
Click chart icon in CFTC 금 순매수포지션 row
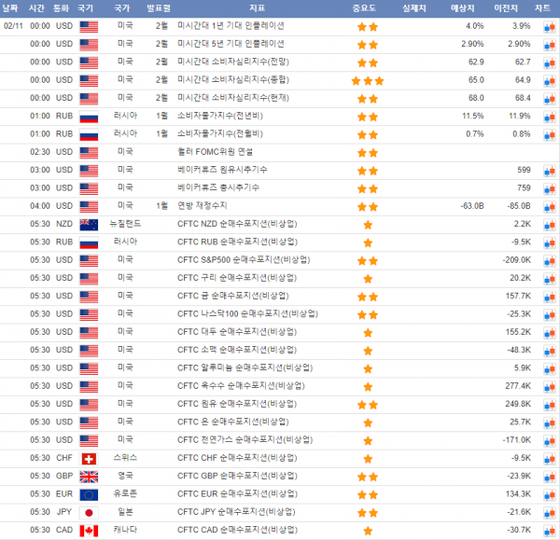pyautogui.click(x=550, y=297)
